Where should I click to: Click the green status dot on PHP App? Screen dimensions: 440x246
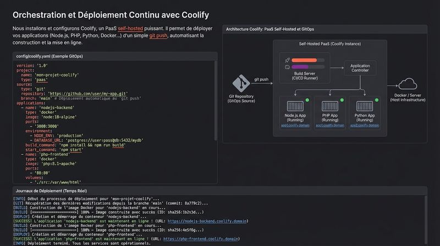point(342,100)
